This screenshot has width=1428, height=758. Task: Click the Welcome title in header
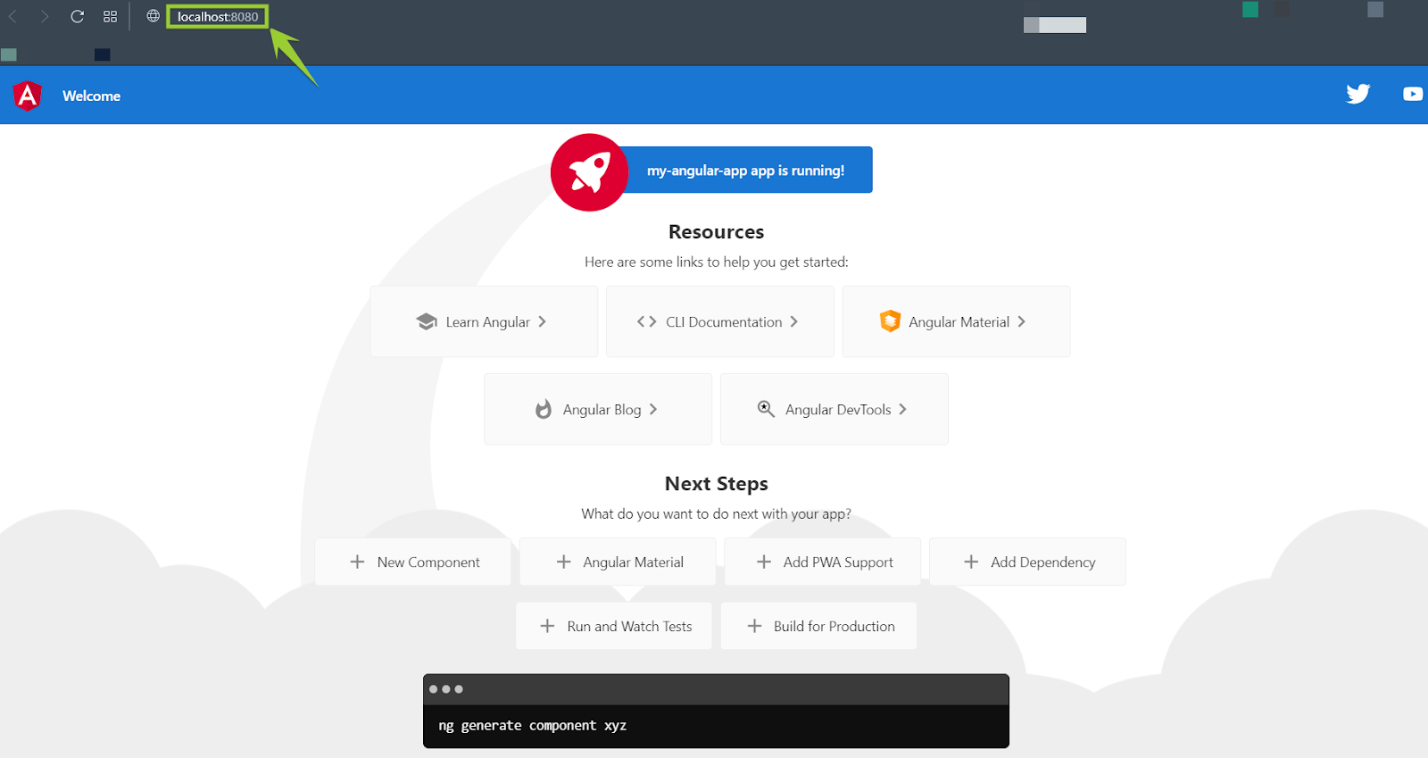tap(91, 96)
